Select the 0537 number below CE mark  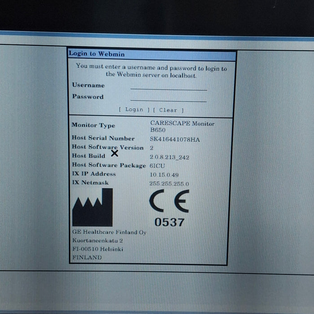pyautogui.click(x=169, y=222)
